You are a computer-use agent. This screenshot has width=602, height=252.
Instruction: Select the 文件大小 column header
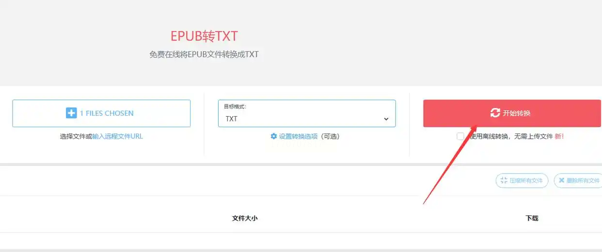click(245, 218)
